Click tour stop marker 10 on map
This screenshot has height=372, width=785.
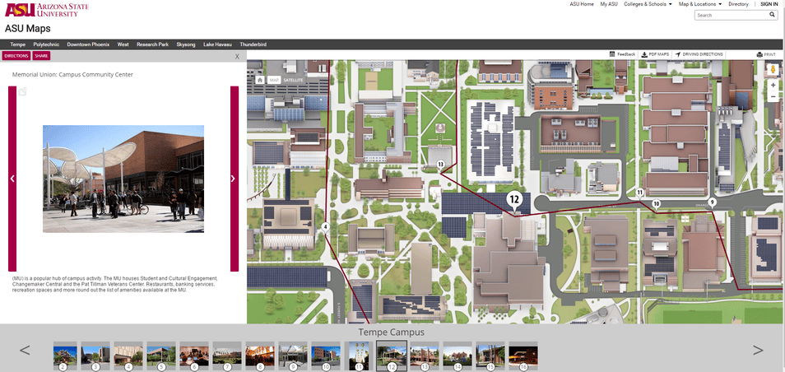(x=657, y=204)
